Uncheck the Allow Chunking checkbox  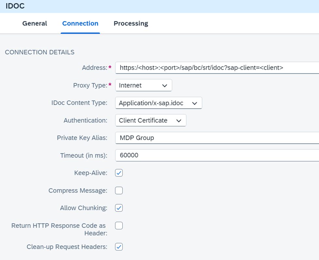tap(119, 208)
